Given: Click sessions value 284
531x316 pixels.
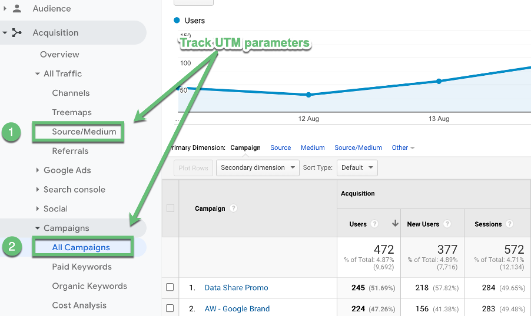Looking at the screenshot, I should (x=489, y=288).
